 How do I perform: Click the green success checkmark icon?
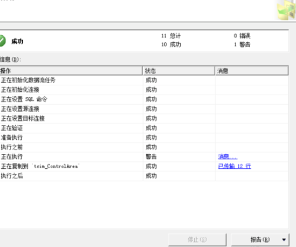2,41
